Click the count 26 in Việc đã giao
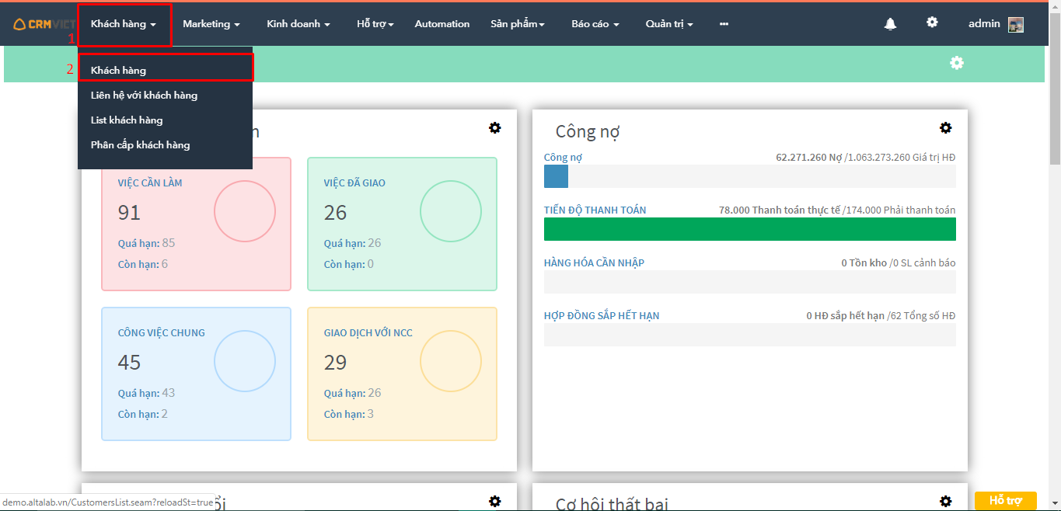 point(335,213)
